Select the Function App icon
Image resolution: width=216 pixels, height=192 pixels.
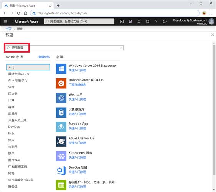[61, 127]
